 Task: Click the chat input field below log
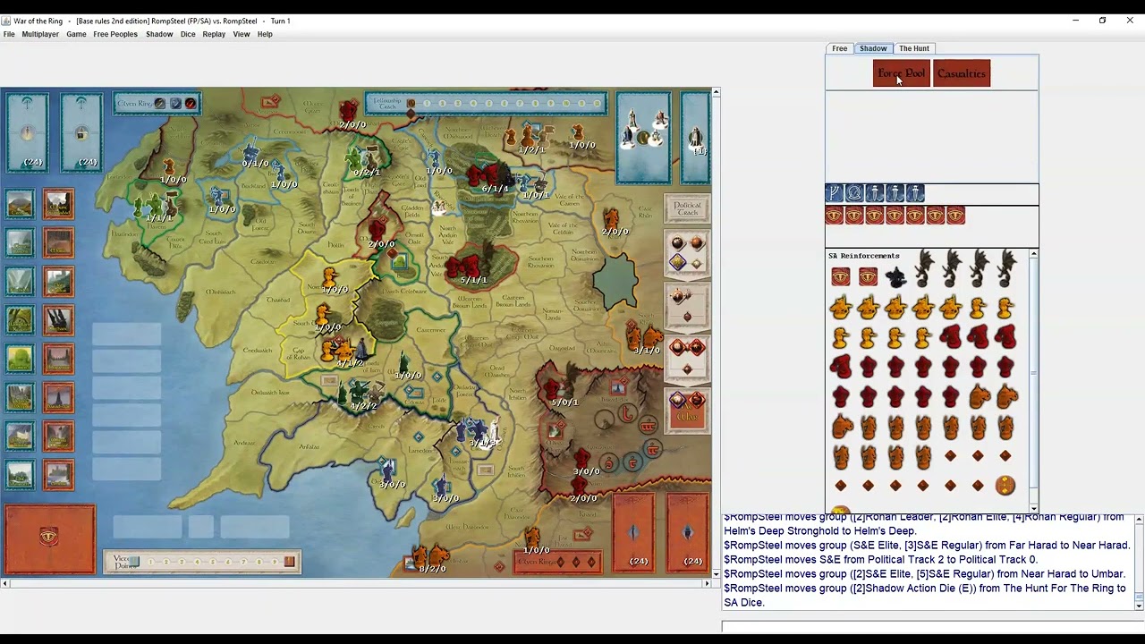point(932,626)
